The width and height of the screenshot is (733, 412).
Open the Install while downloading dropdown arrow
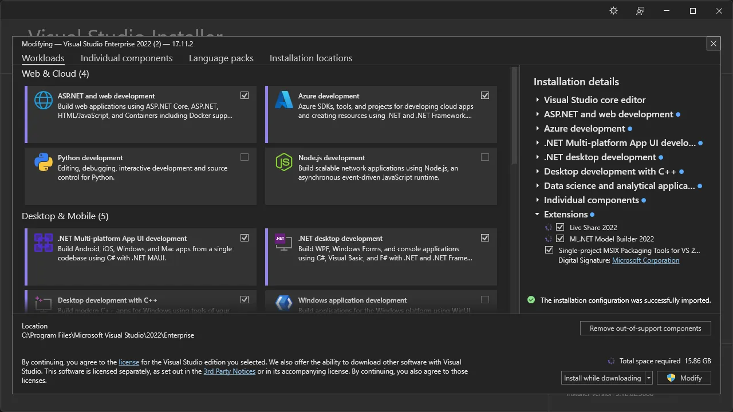click(648, 378)
